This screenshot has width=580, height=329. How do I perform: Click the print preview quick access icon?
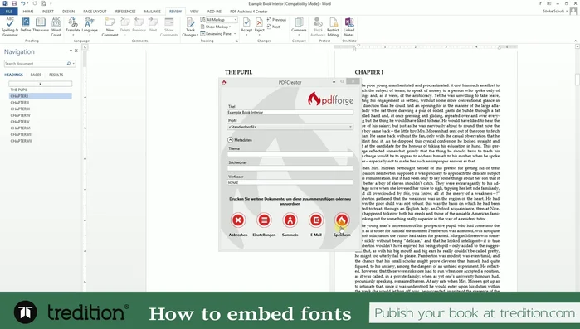coord(44,3)
